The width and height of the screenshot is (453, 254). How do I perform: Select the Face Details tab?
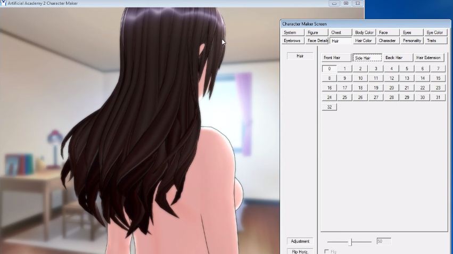tap(317, 41)
